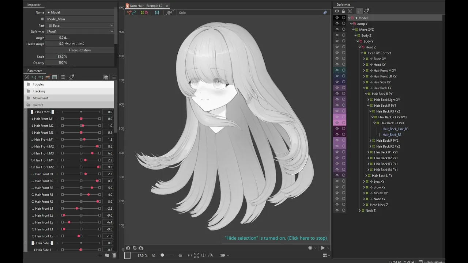Collapse the Hair Back XY deformer node

[364, 88]
